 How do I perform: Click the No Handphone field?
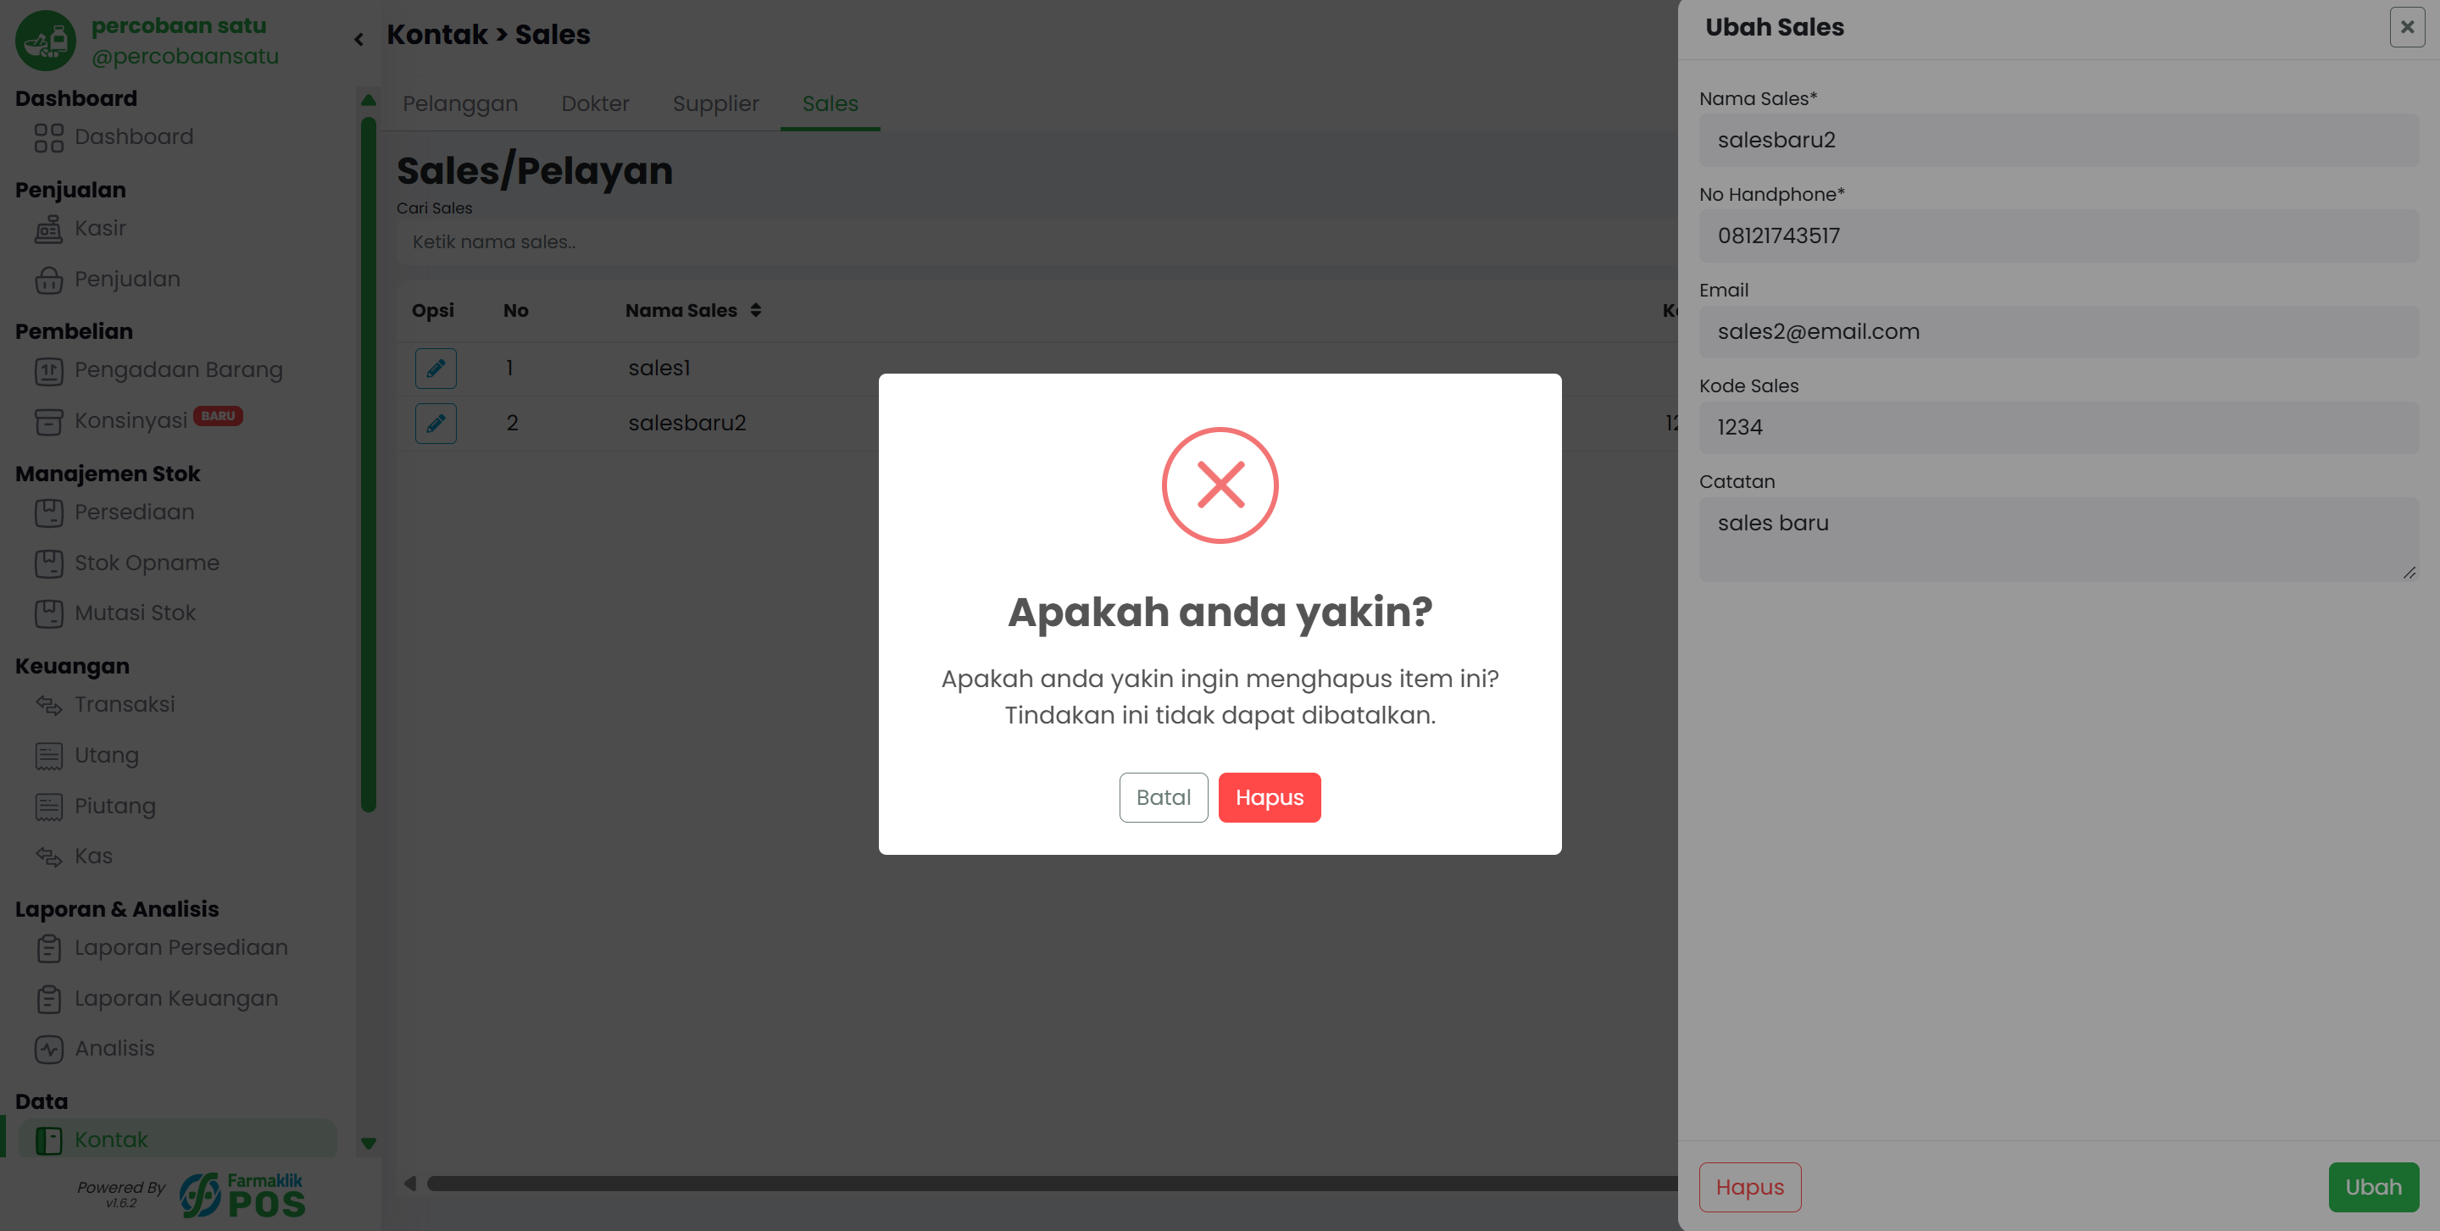click(2059, 236)
